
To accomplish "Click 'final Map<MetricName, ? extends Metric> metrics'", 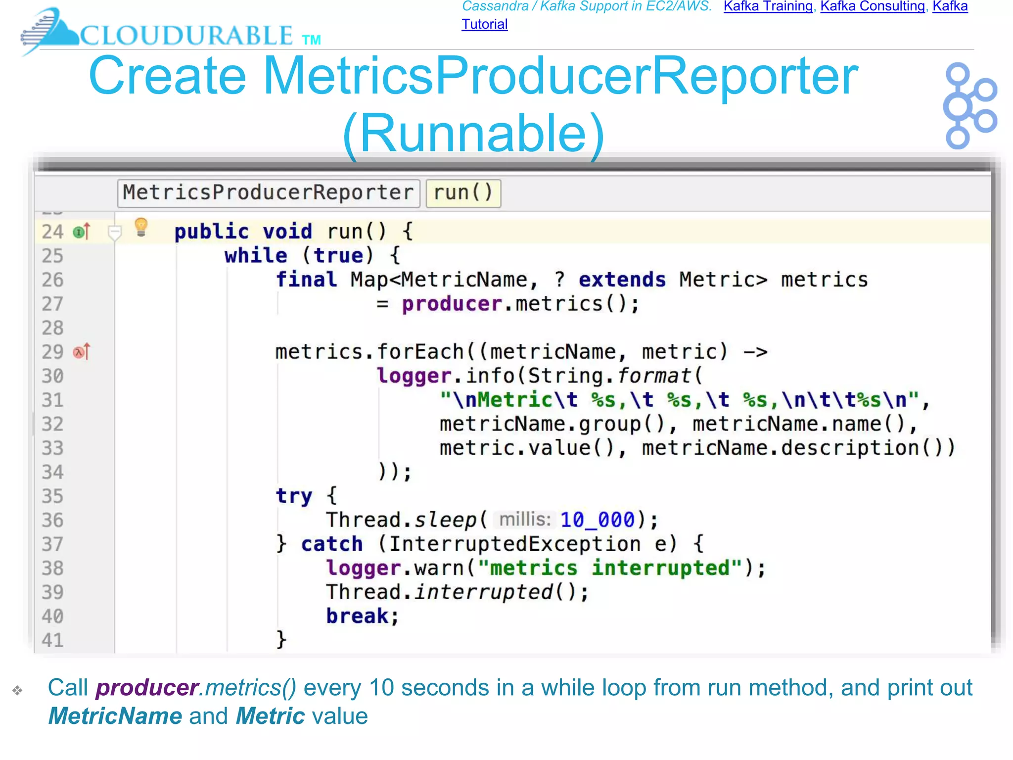I will 572,280.
